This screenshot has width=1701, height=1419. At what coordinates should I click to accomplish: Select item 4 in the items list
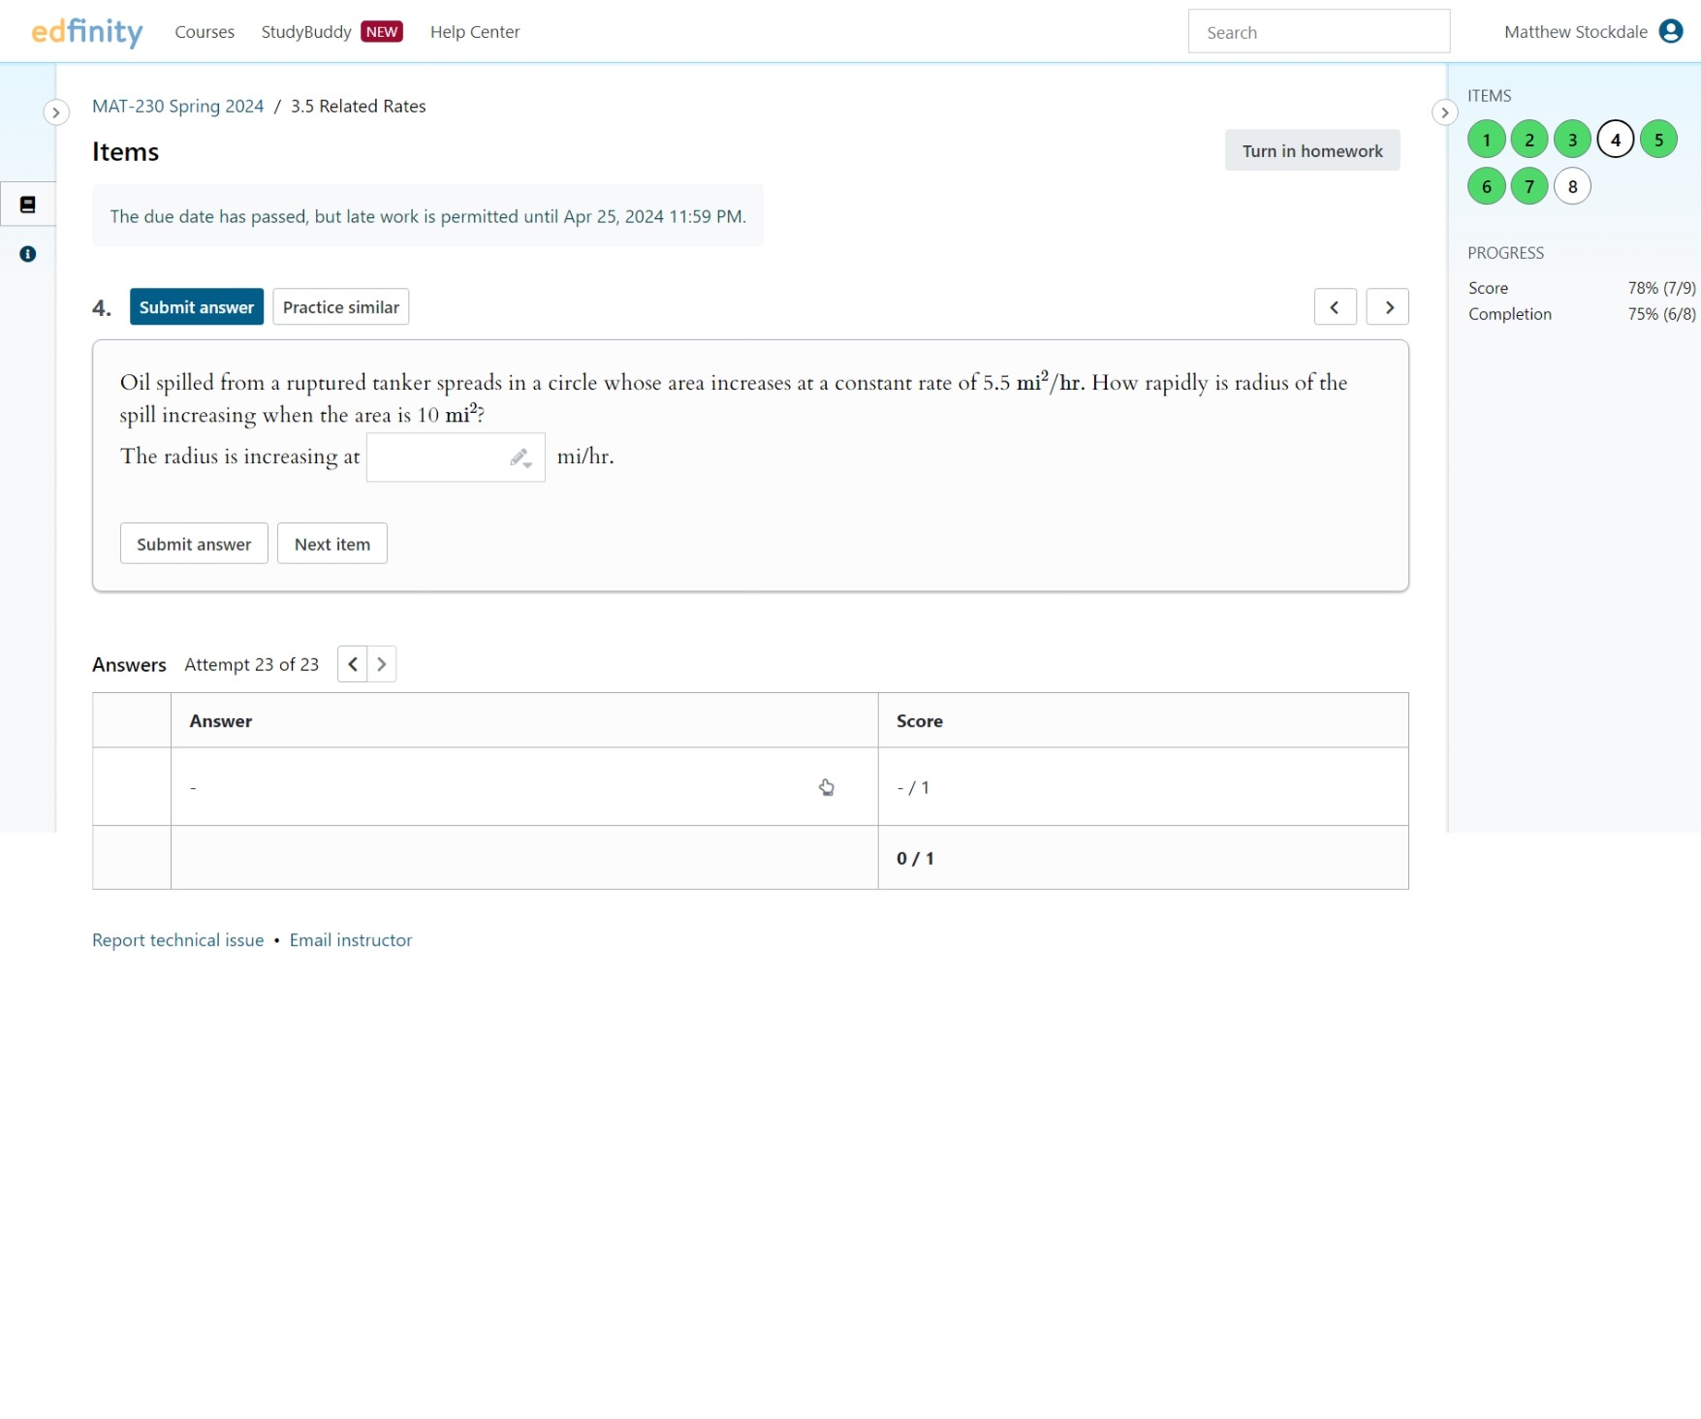pos(1616,140)
